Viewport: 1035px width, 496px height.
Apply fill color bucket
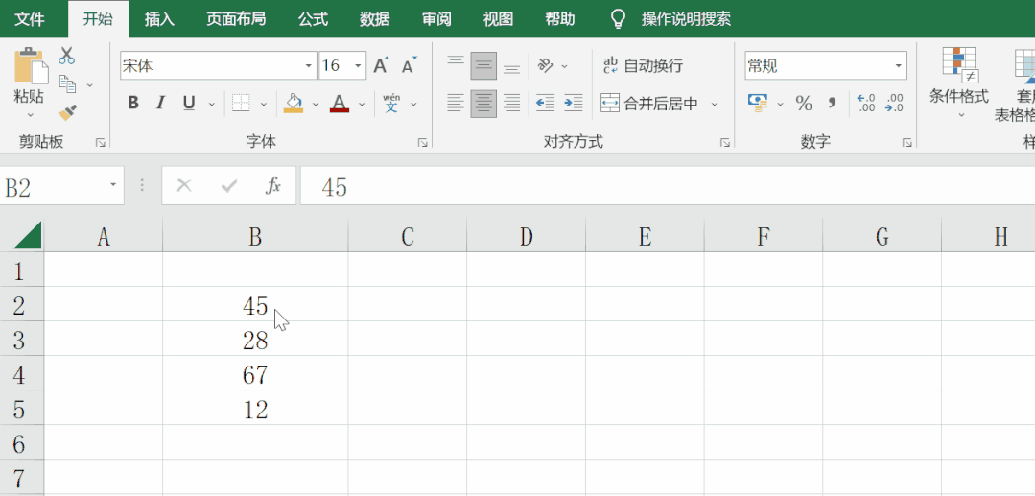[x=294, y=103]
